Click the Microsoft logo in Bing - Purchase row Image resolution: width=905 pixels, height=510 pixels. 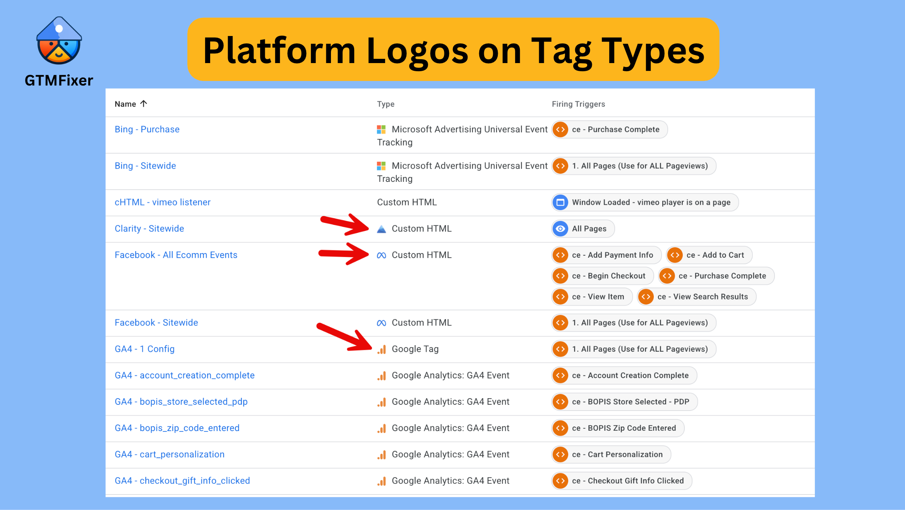coord(381,129)
